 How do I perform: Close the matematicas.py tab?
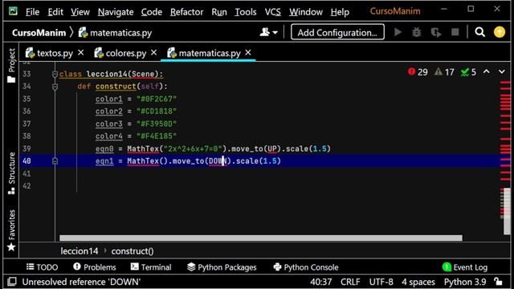[x=248, y=52]
